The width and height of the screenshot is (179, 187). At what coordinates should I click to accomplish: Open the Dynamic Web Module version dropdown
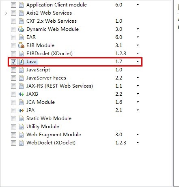(138, 29)
